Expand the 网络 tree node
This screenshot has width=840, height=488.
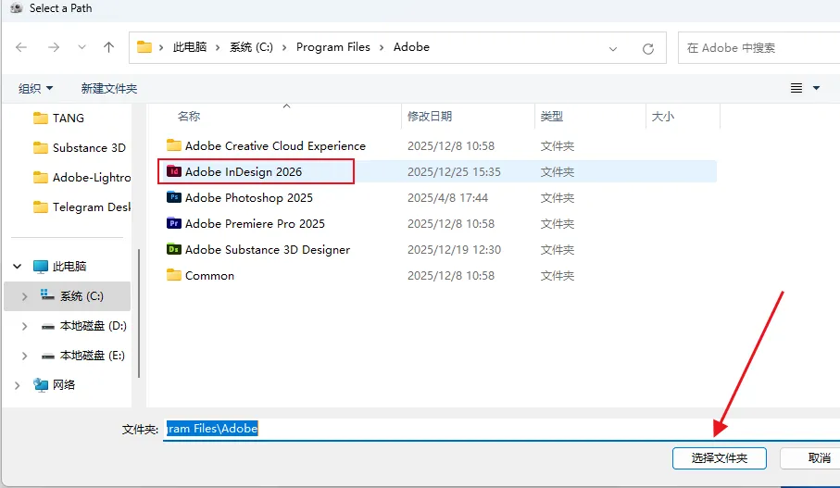(18, 385)
